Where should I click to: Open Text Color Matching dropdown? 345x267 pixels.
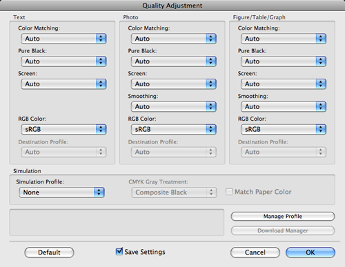(63, 39)
